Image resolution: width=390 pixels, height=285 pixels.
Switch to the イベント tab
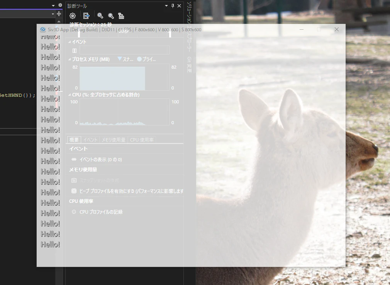tap(90, 140)
